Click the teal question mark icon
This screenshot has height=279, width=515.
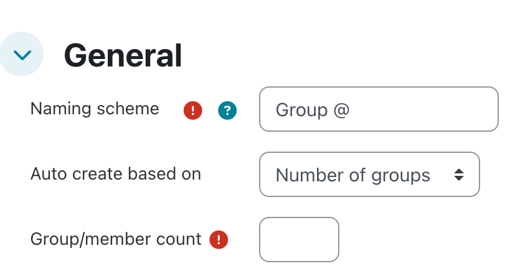pyautogui.click(x=227, y=111)
